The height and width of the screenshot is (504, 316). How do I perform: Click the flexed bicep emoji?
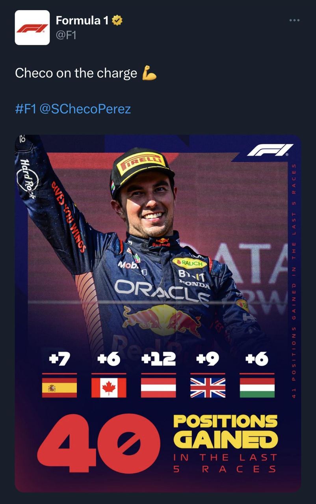tap(149, 74)
